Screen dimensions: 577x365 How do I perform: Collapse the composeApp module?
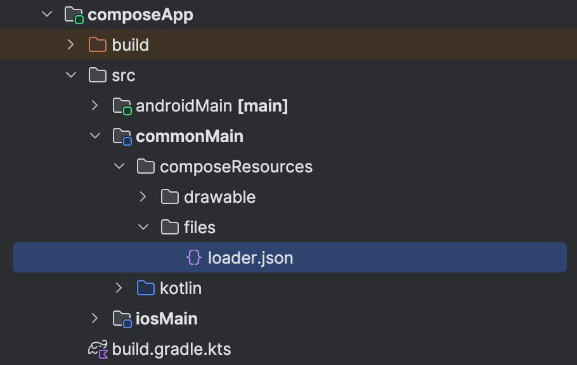(x=46, y=14)
